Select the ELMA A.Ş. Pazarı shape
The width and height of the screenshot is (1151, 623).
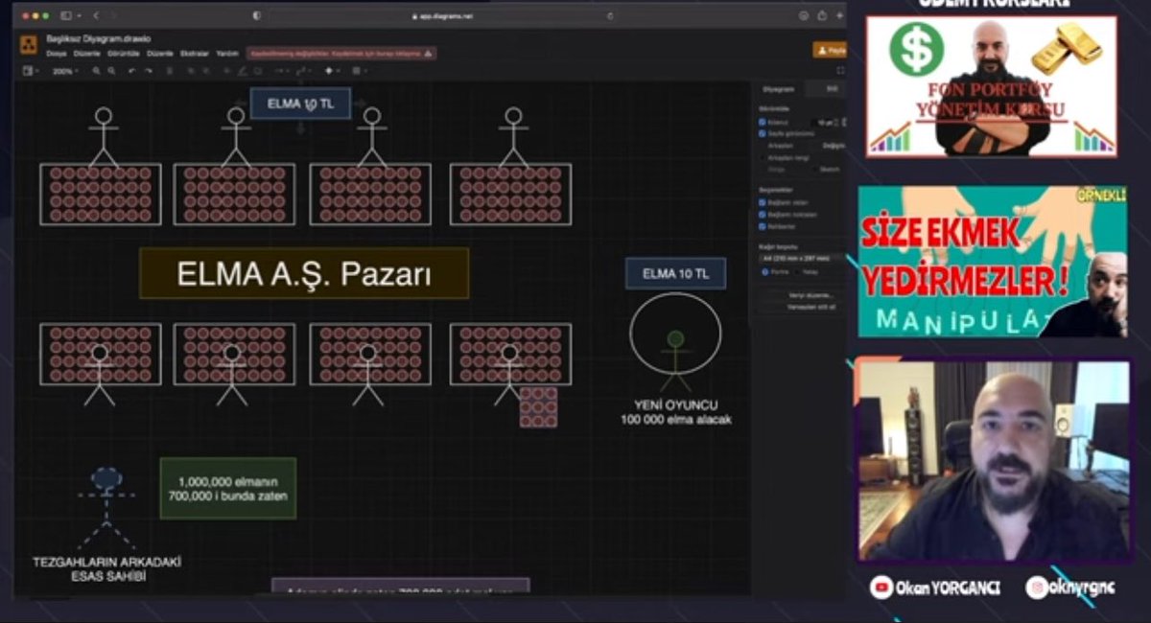click(304, 274)
